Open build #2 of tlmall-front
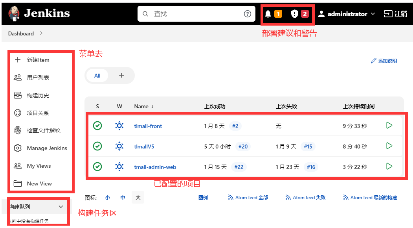This screenshot has width=413, height=228. [x=235, y=126]
